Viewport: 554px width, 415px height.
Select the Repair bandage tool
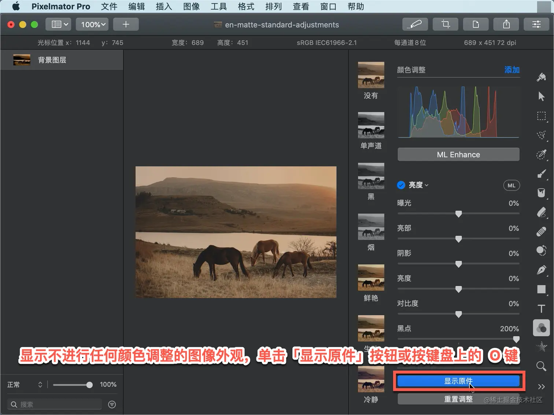(541, 232)
